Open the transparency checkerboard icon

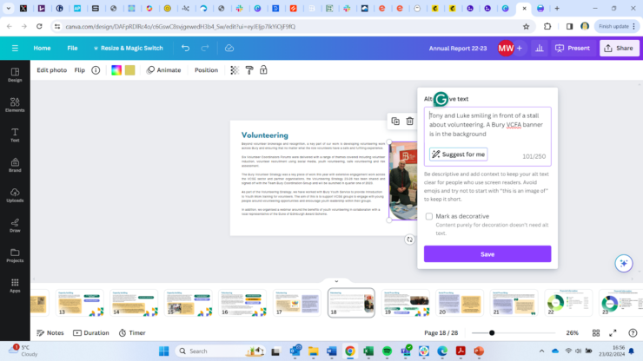pos(234,70)
